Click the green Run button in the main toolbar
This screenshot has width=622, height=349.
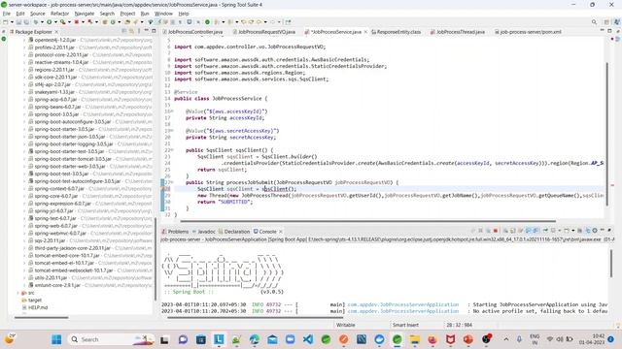click(50, 22)
